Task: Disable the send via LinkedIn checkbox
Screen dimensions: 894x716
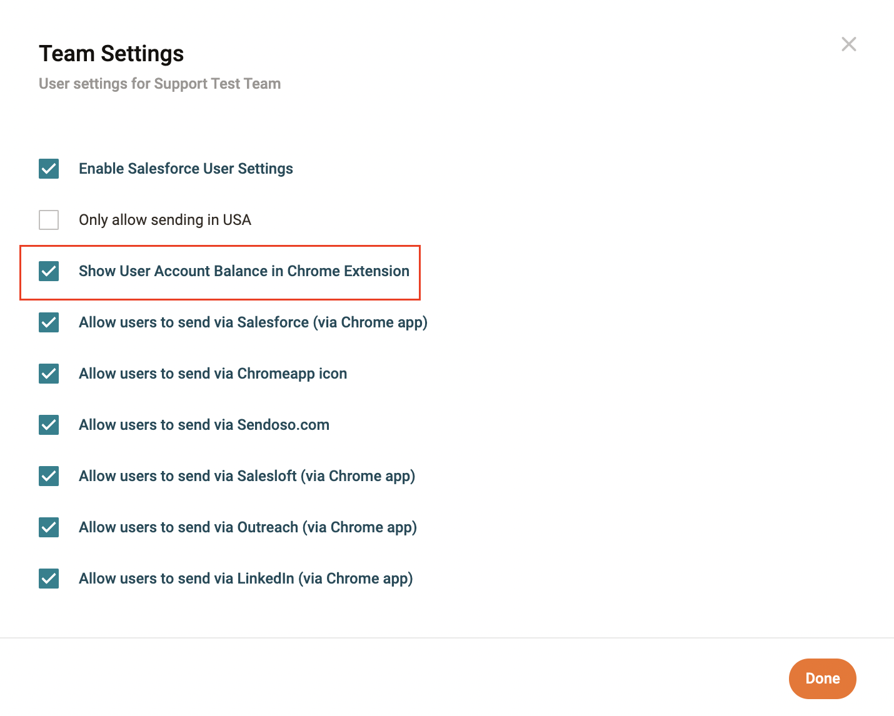Action: (49, 579)
